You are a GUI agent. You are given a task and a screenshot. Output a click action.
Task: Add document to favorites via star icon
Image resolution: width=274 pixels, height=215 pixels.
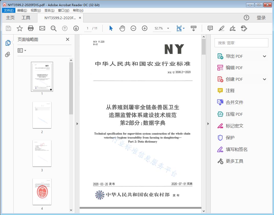tap(19, 28)
